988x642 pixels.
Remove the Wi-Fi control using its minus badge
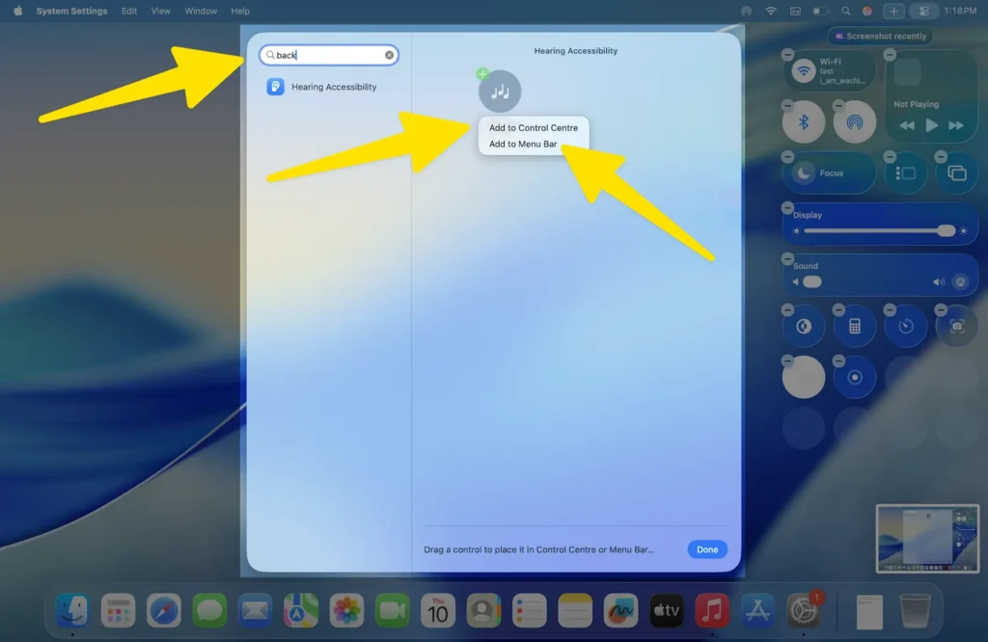coord(787,53)
